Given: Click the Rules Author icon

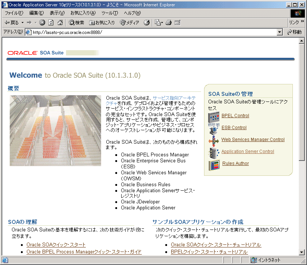Looking at the screenshot, I should 214,165.
